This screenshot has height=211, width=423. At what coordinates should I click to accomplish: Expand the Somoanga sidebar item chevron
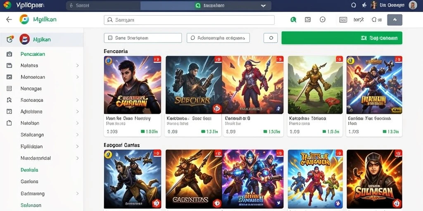point(77,100)
